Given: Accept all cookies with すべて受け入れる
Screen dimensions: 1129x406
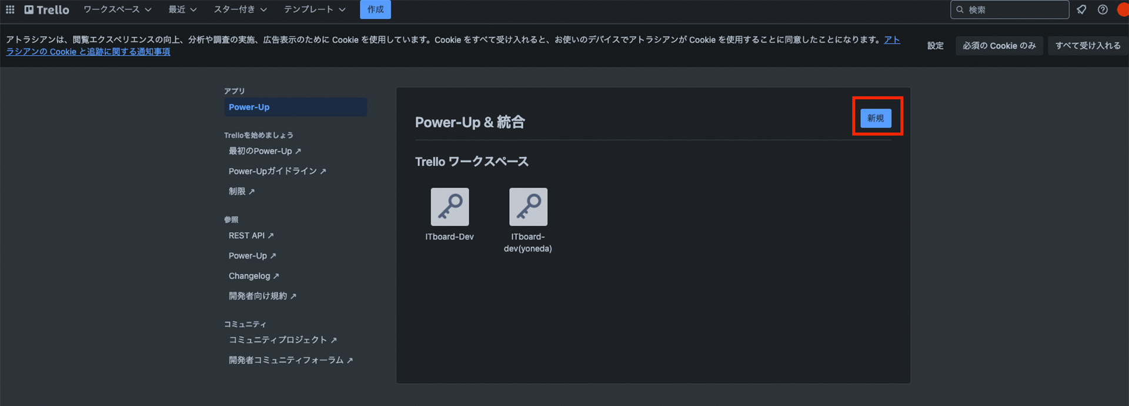Looking at the screenshot, I should pos(1087,46).
